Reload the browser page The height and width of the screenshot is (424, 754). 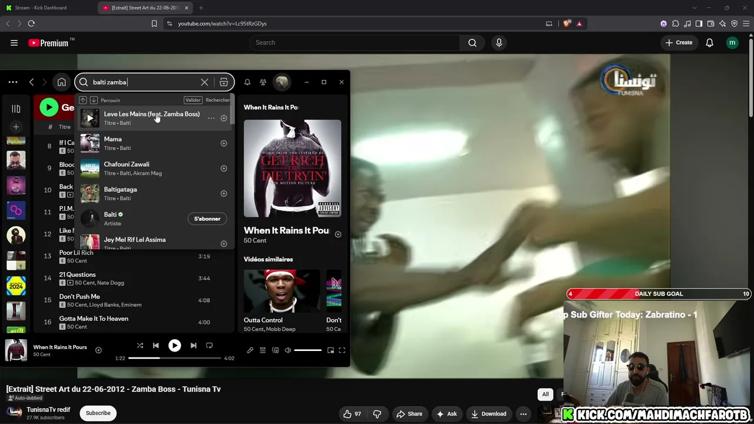tap(31, 24)
